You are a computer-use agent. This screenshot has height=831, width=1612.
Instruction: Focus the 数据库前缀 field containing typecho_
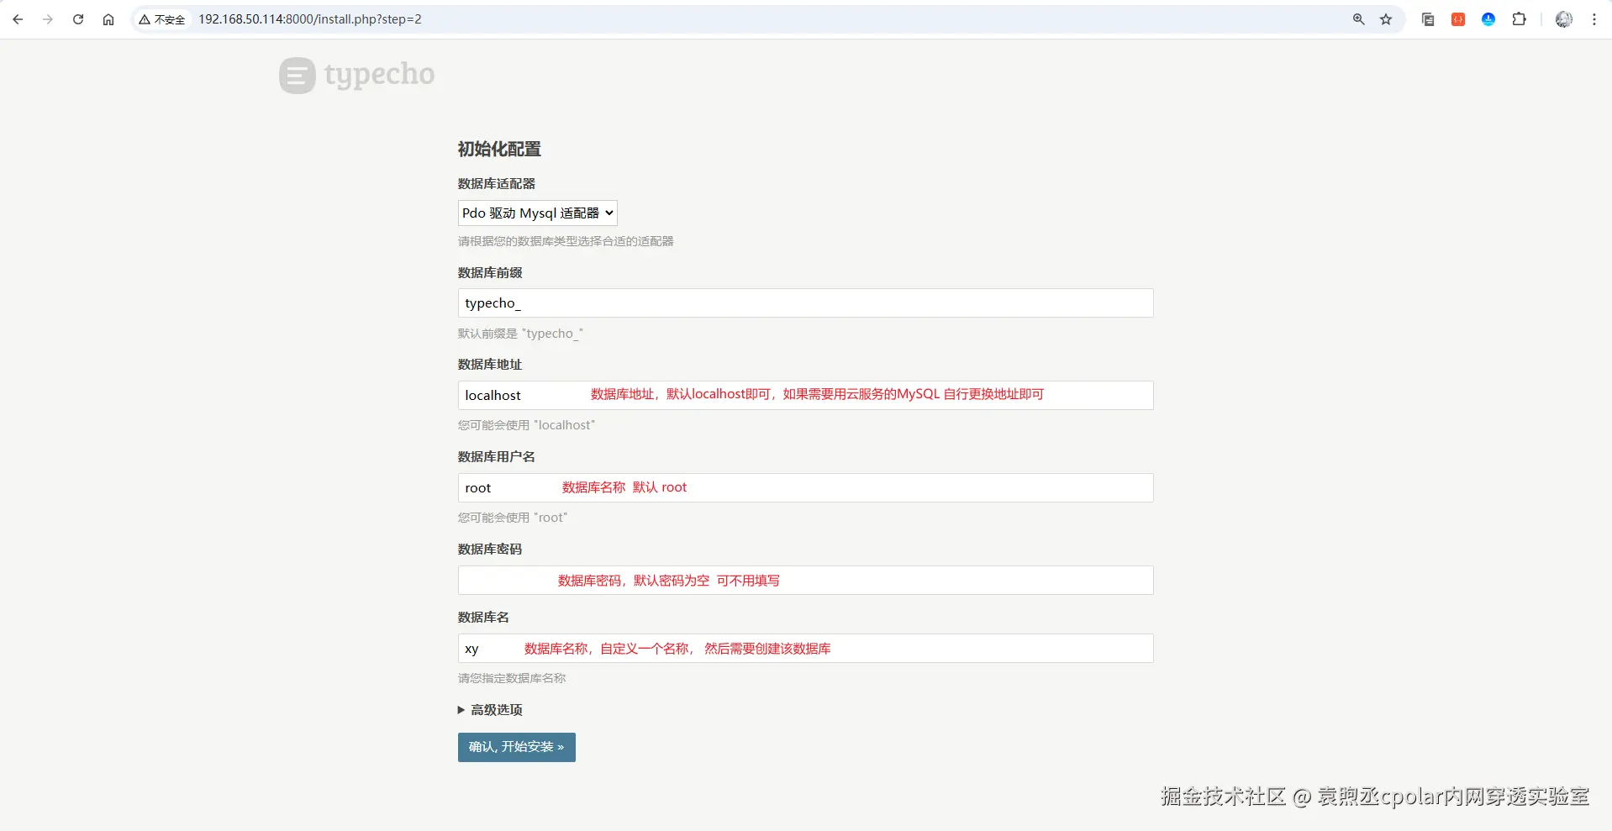click(805, 303)
